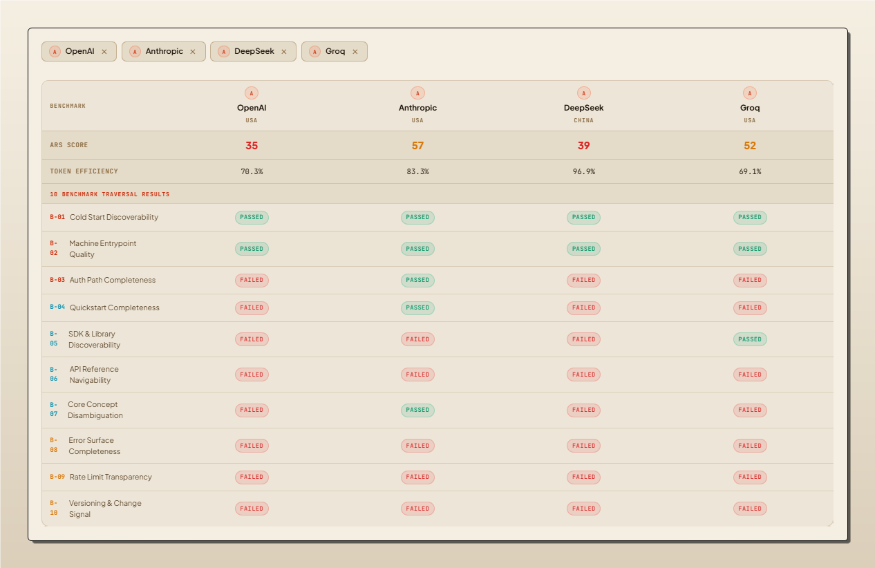Open the B-05 SDK & Library Discoverability row

pyautogui.click(x=437, y=339)
